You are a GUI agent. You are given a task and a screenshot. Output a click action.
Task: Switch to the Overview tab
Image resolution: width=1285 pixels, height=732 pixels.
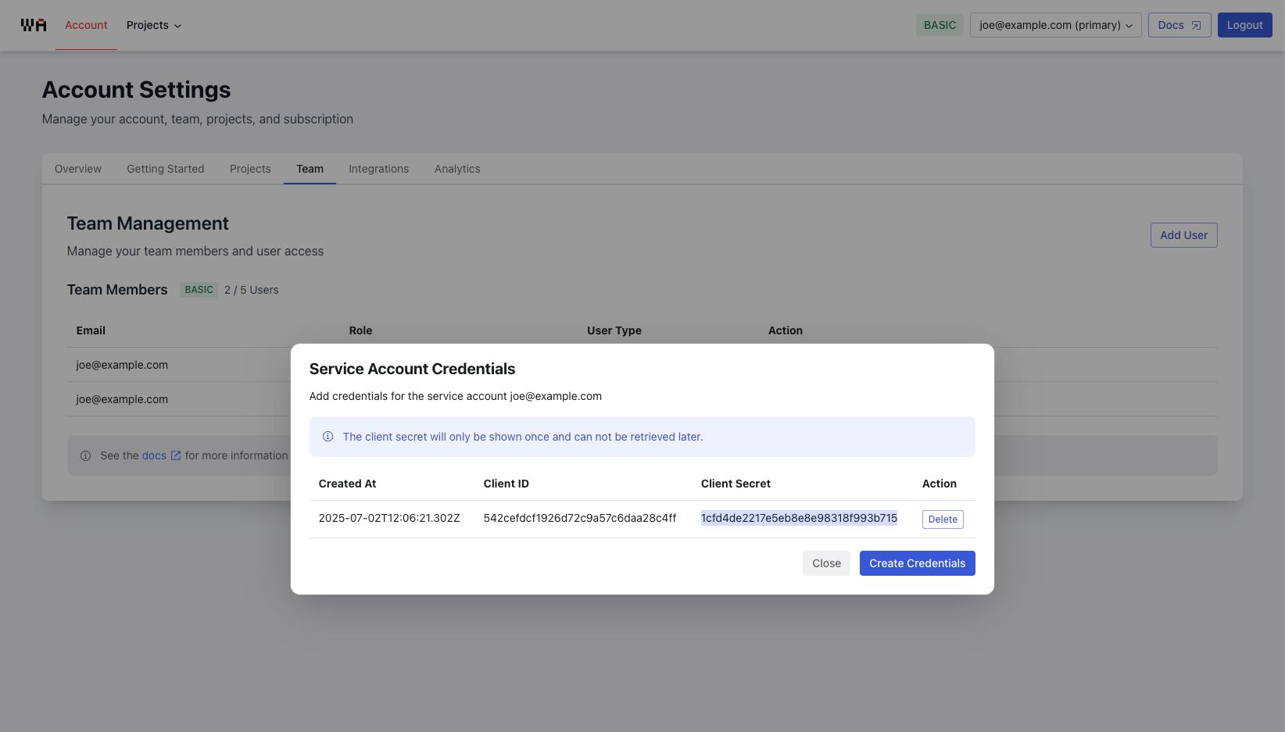click(77, 169)
